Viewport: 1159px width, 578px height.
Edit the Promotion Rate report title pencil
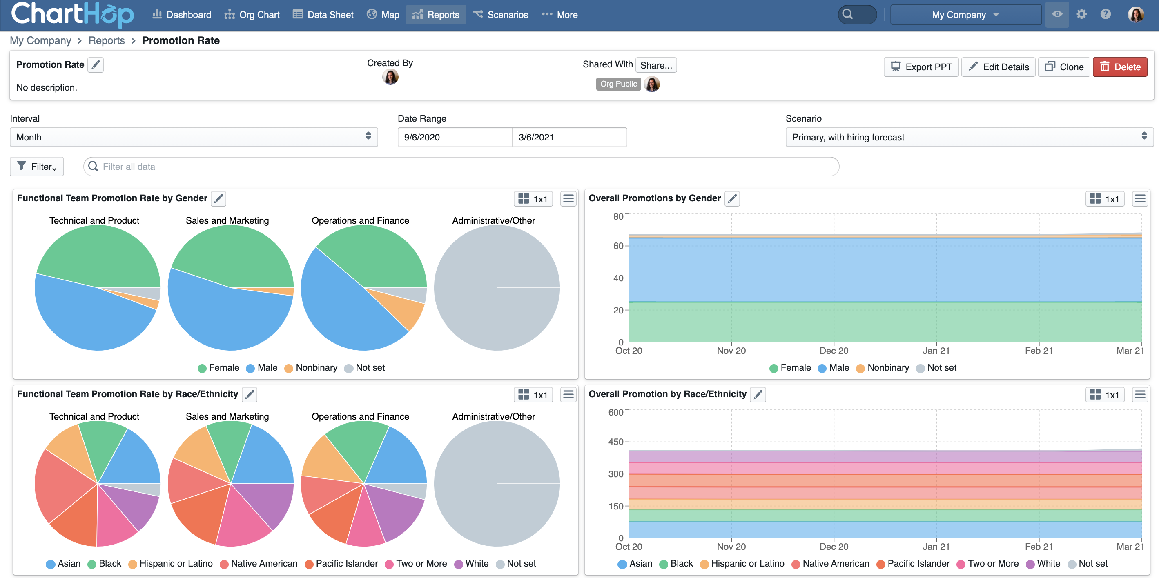pos(96,65)
